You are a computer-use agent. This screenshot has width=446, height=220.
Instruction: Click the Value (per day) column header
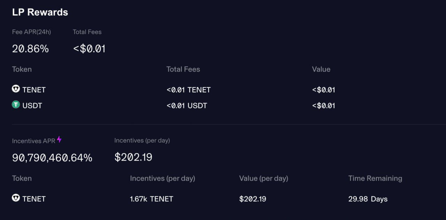click(264, 178)
